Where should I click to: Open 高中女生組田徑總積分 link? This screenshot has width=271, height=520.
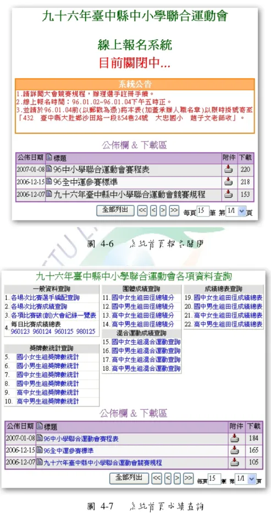tap(142, 315)
